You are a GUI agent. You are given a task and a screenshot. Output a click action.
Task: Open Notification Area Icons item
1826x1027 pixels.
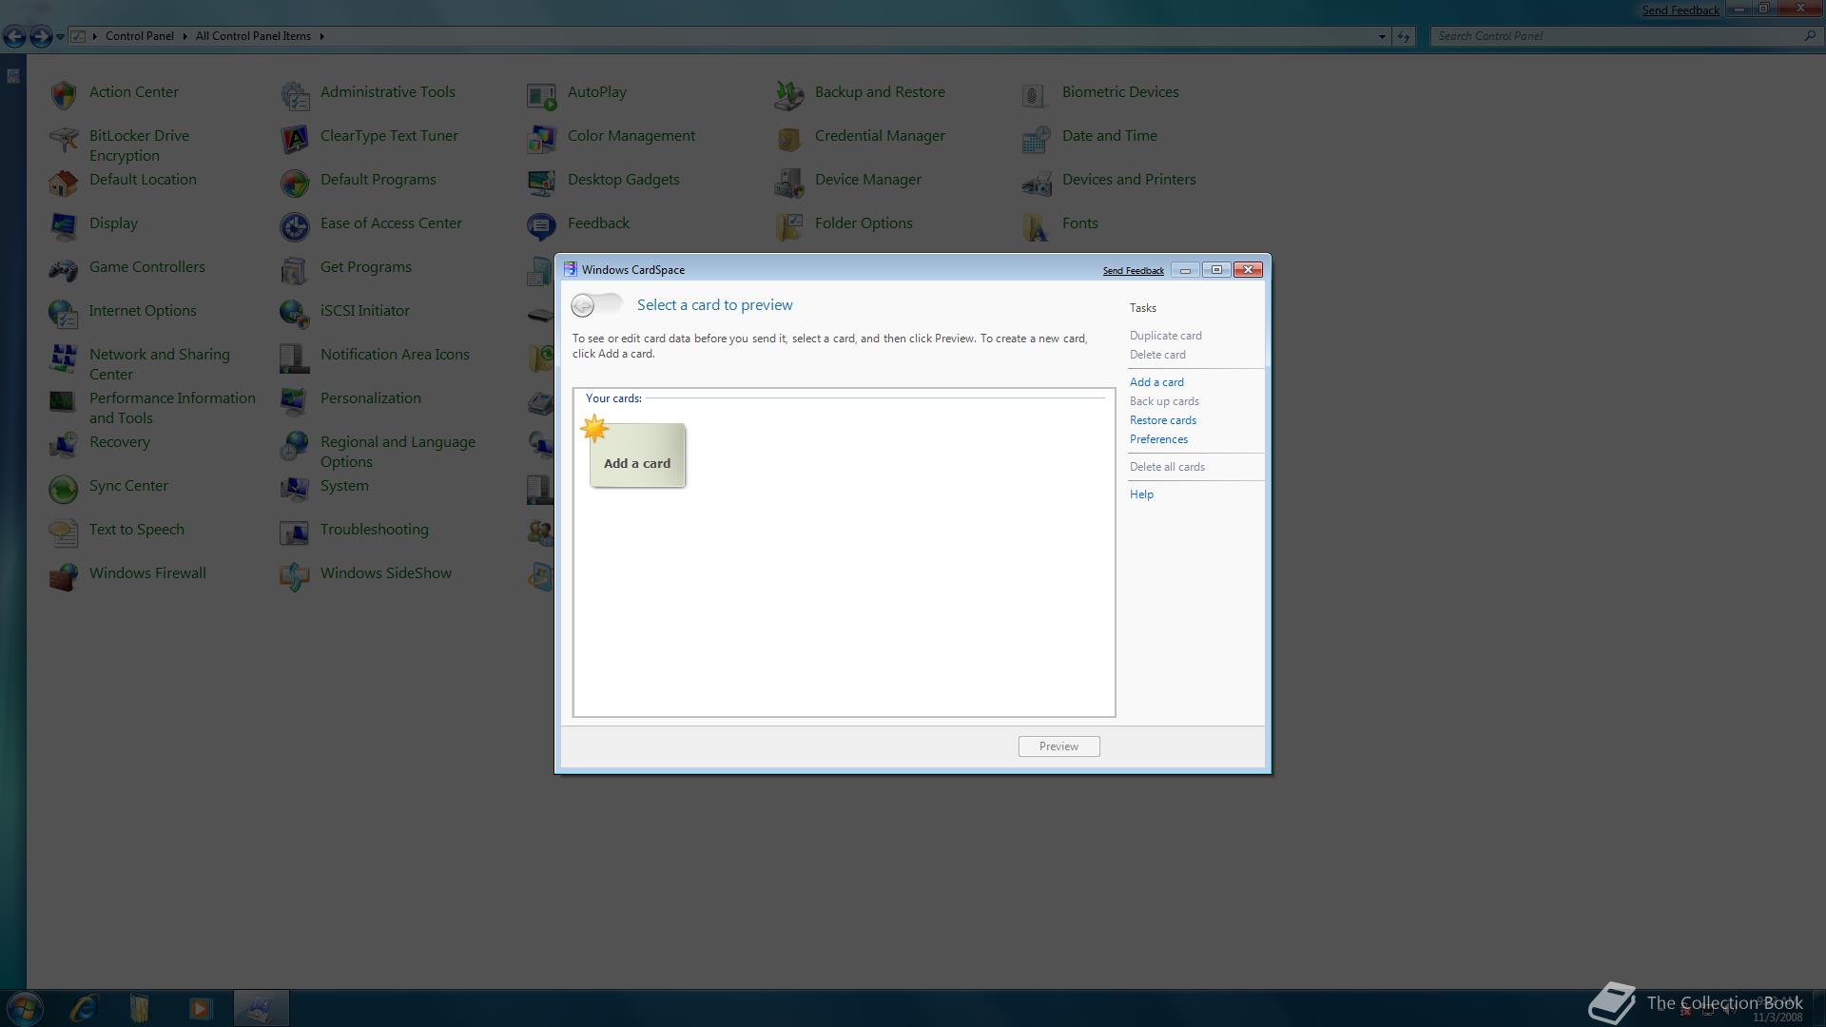pos(395,355)
